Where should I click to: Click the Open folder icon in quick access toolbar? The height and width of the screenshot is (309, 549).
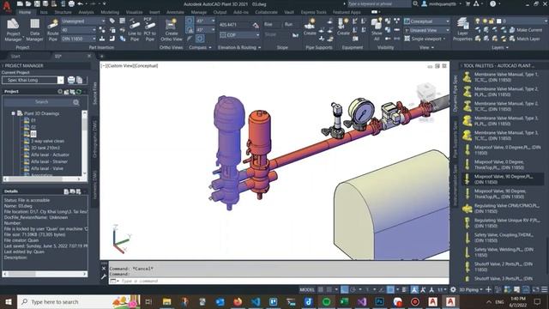[28, 3]
